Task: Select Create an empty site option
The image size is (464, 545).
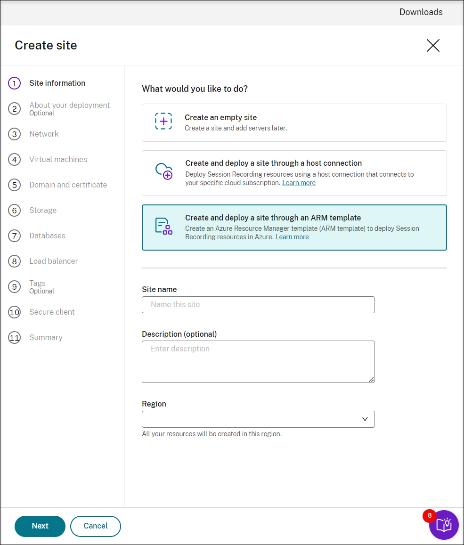Action: tap(294, 122)
